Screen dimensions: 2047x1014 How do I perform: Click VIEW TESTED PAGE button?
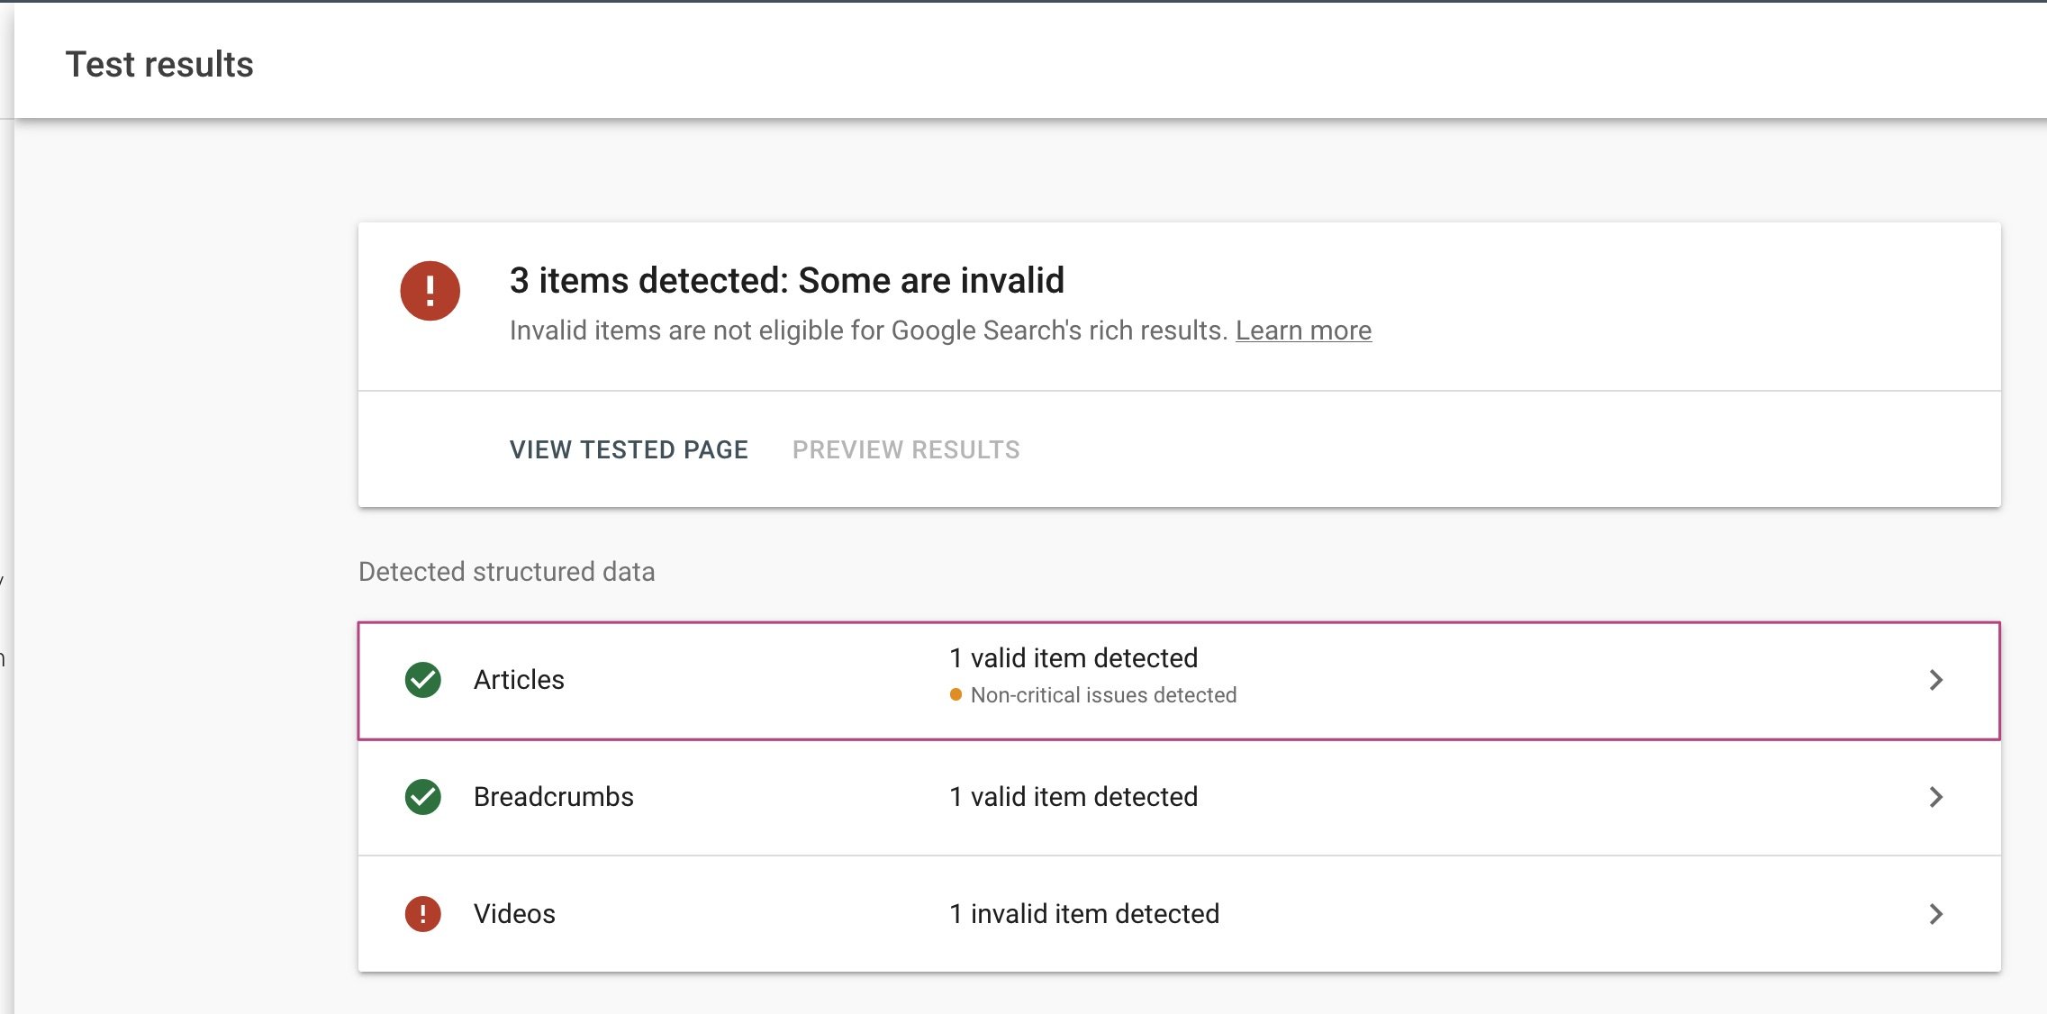[x=629, y=449]
